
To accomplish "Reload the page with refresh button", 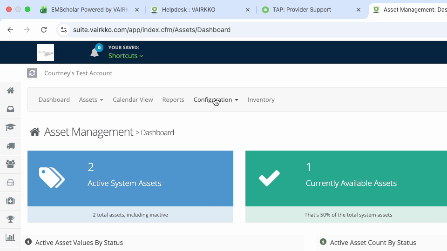I will click(x=44, y=30).
